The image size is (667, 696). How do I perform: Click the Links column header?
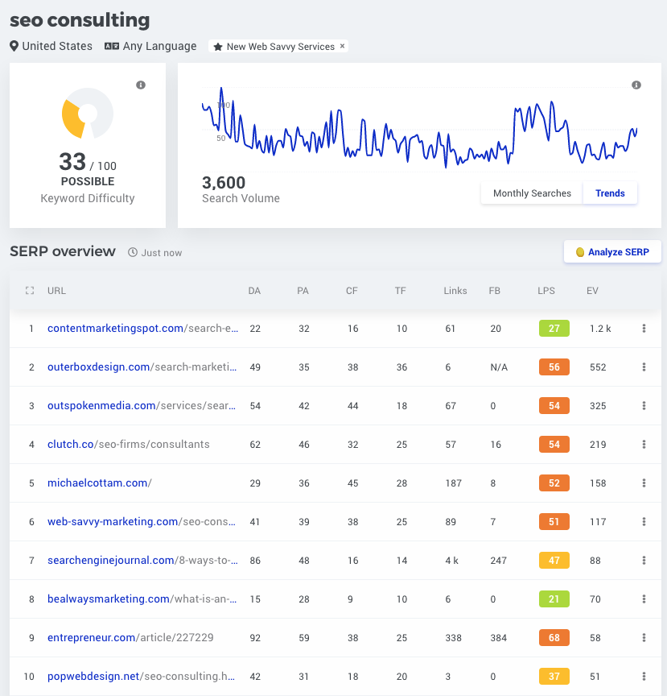point(455,291)
